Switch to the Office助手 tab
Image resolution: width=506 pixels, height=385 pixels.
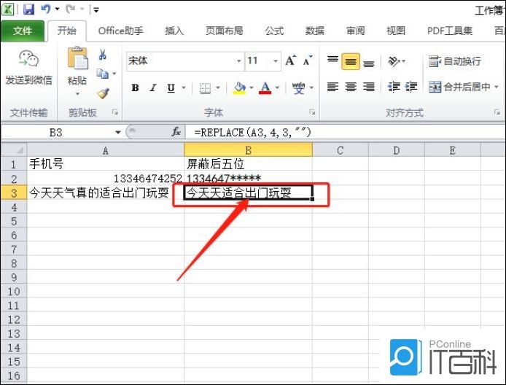tap(121, 31)
